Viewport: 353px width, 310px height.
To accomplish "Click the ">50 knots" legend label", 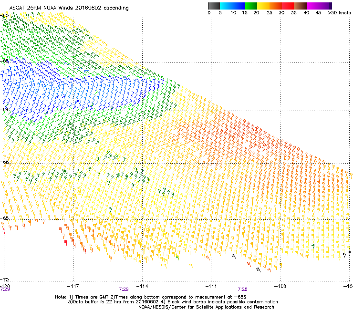I will pyautogui.click(x=339, y=13).
